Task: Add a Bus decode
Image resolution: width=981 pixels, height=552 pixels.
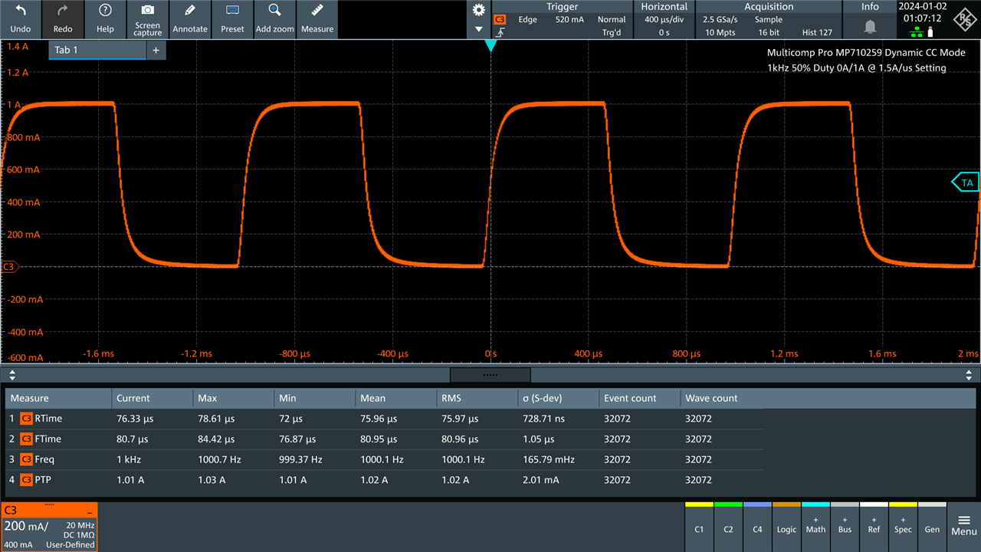Action: (x=845, y=526)
